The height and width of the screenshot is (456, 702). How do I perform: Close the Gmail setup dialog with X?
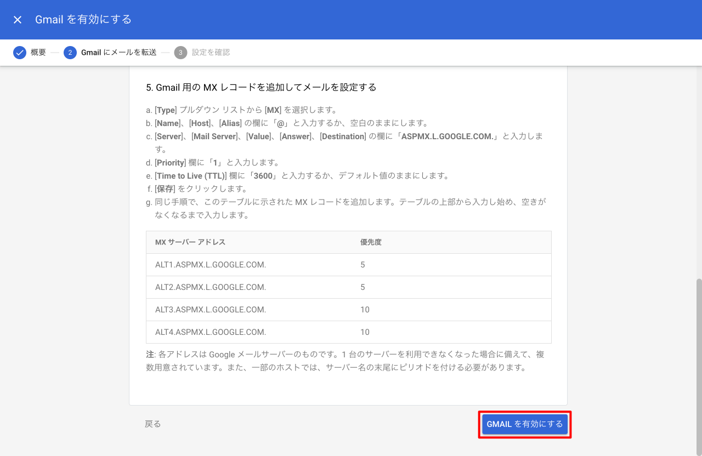coord(18,20)
